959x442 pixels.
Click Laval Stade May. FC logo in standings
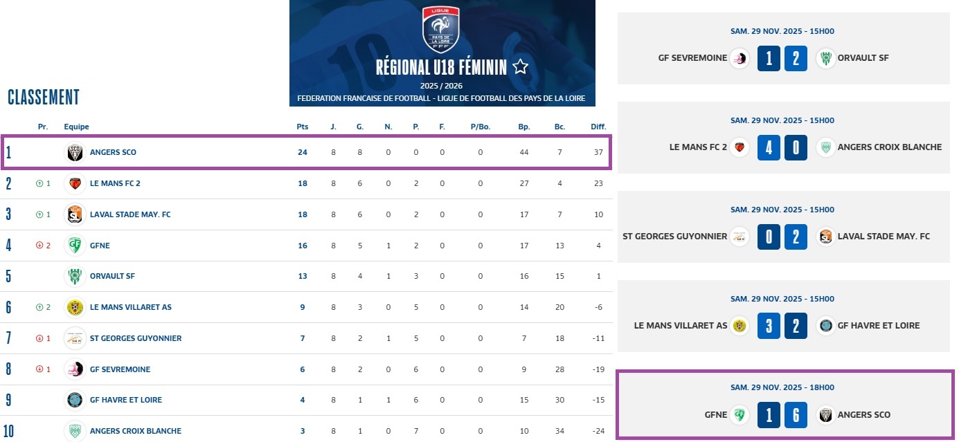point(74,214)
